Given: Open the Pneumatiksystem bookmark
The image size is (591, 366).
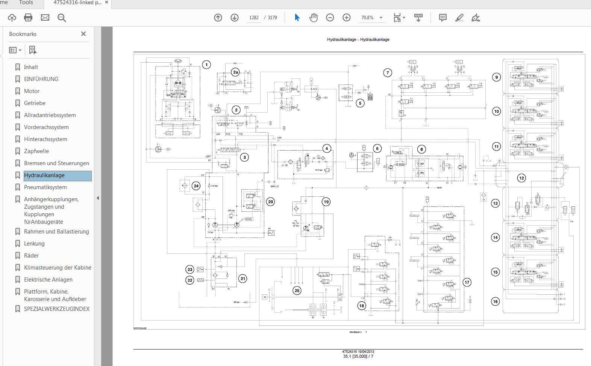Looking at the screenshot, I should click(x=45, y=187).
